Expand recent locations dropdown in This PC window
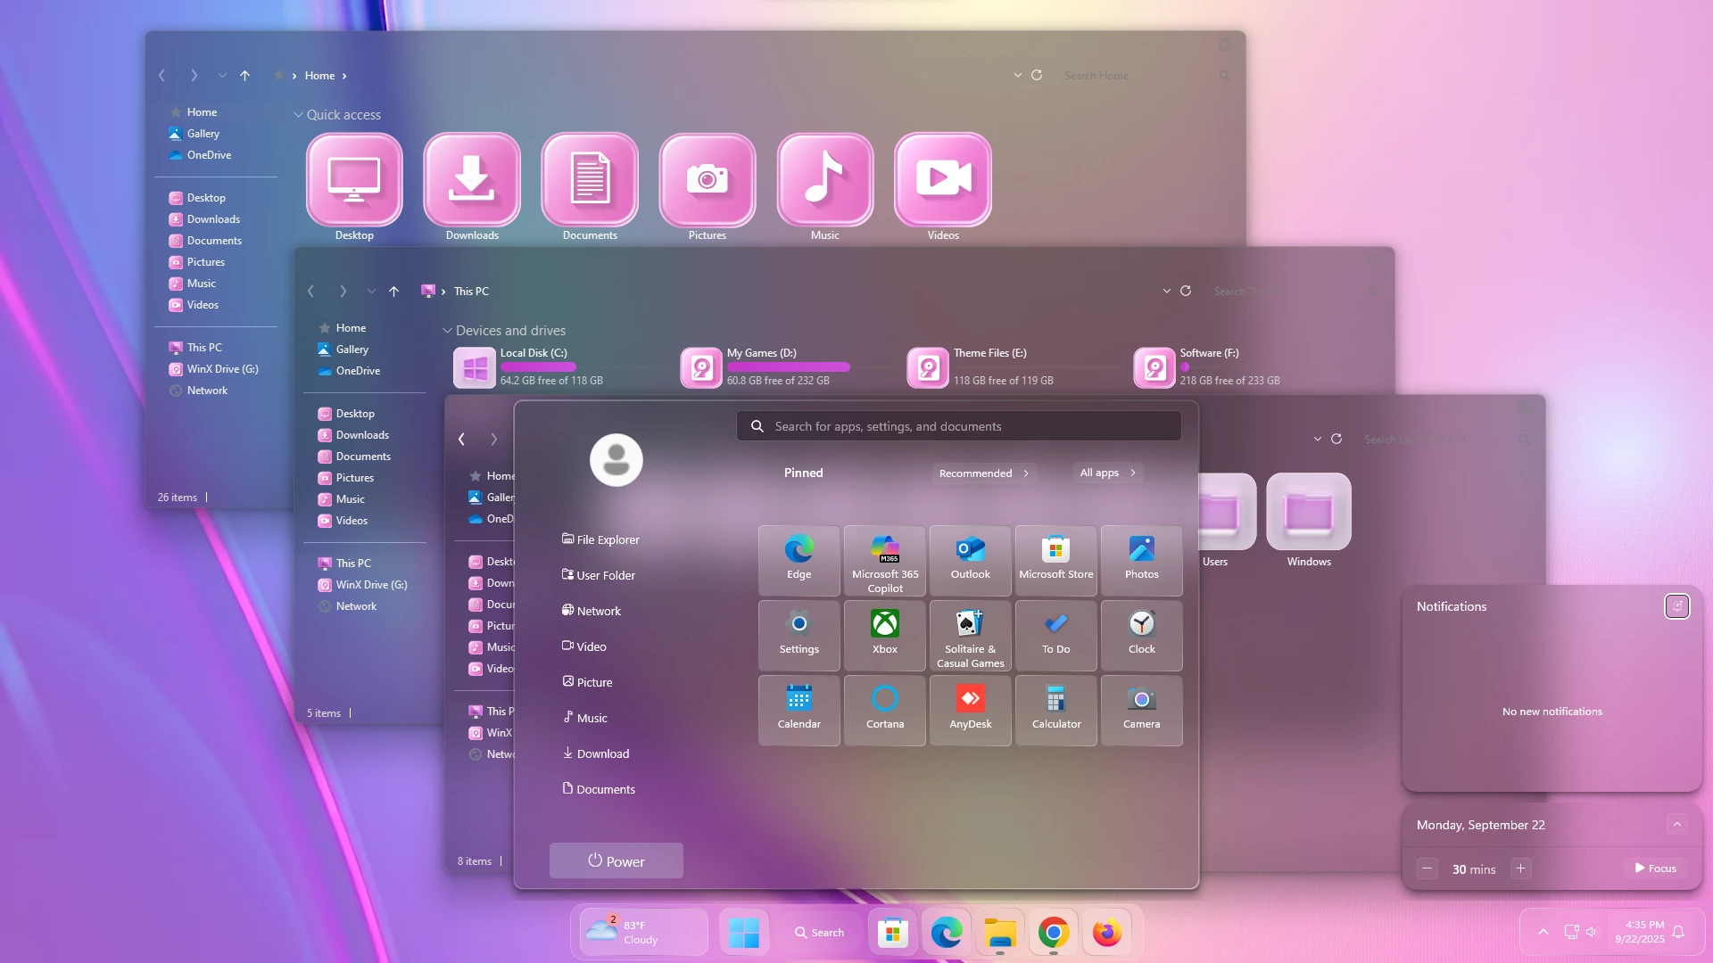This screenshot has height=963, width=1713. pos(371,292)
